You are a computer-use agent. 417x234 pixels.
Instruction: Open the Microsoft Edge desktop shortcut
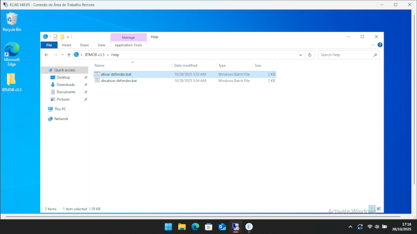coord(11,53)
